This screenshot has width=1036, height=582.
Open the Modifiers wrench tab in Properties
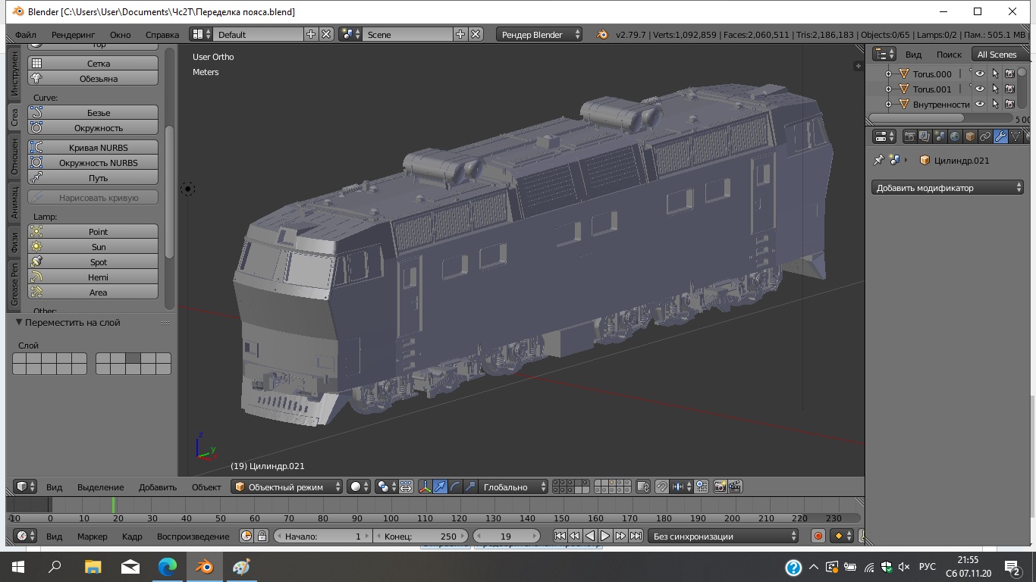(1000, 136)
